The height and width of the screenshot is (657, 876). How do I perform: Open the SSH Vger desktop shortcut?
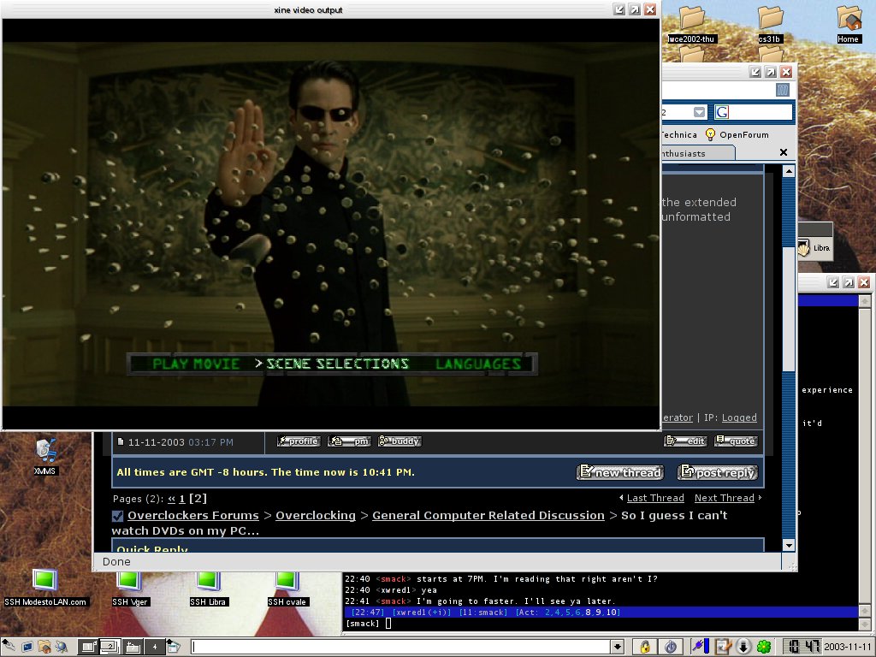pyautogui.click(x=130, y=589)
